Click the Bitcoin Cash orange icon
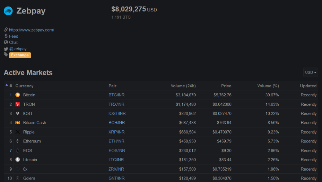Image resolution: width=322 pixels, height=182 pixels. click(x=18, y=123)
